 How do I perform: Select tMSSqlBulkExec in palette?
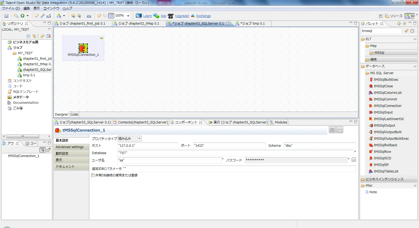(x=386, y=80)
